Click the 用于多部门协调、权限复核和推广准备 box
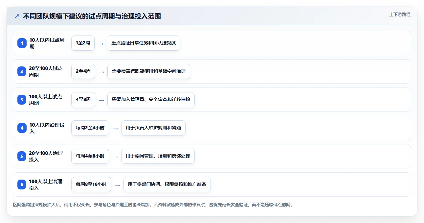424x223 pixels. point(167,185)
